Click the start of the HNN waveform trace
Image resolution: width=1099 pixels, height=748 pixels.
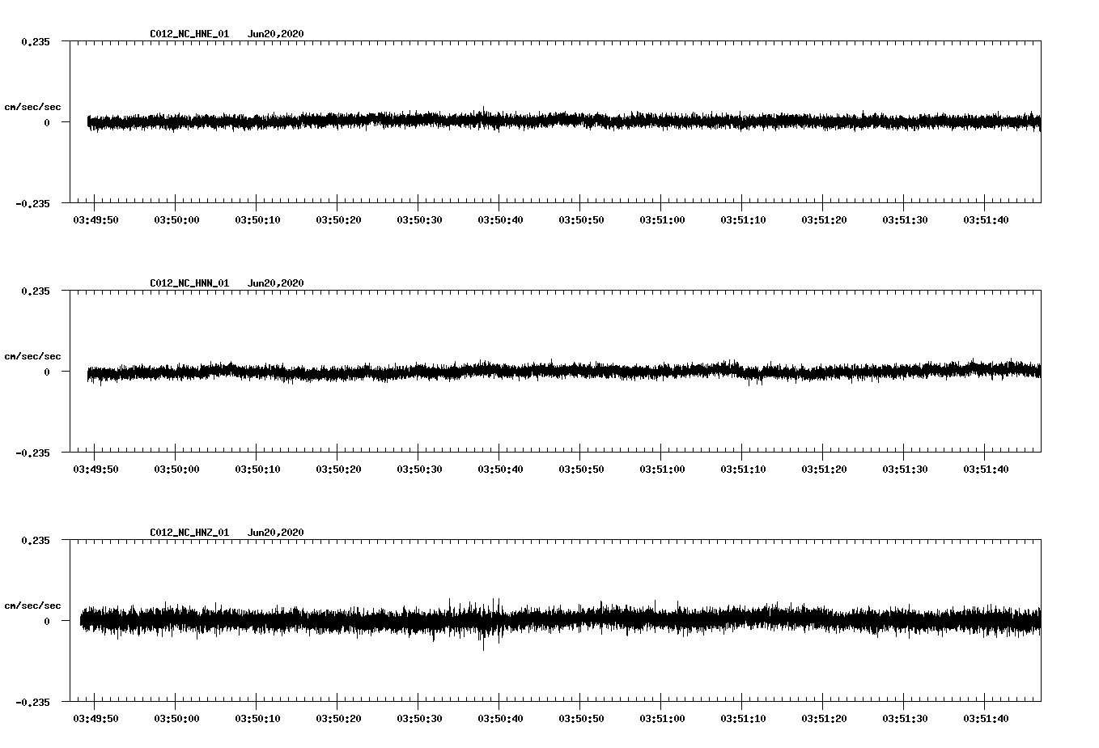(x=88, y=373)
